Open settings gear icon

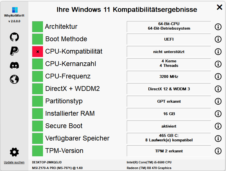tap(14, 152)
